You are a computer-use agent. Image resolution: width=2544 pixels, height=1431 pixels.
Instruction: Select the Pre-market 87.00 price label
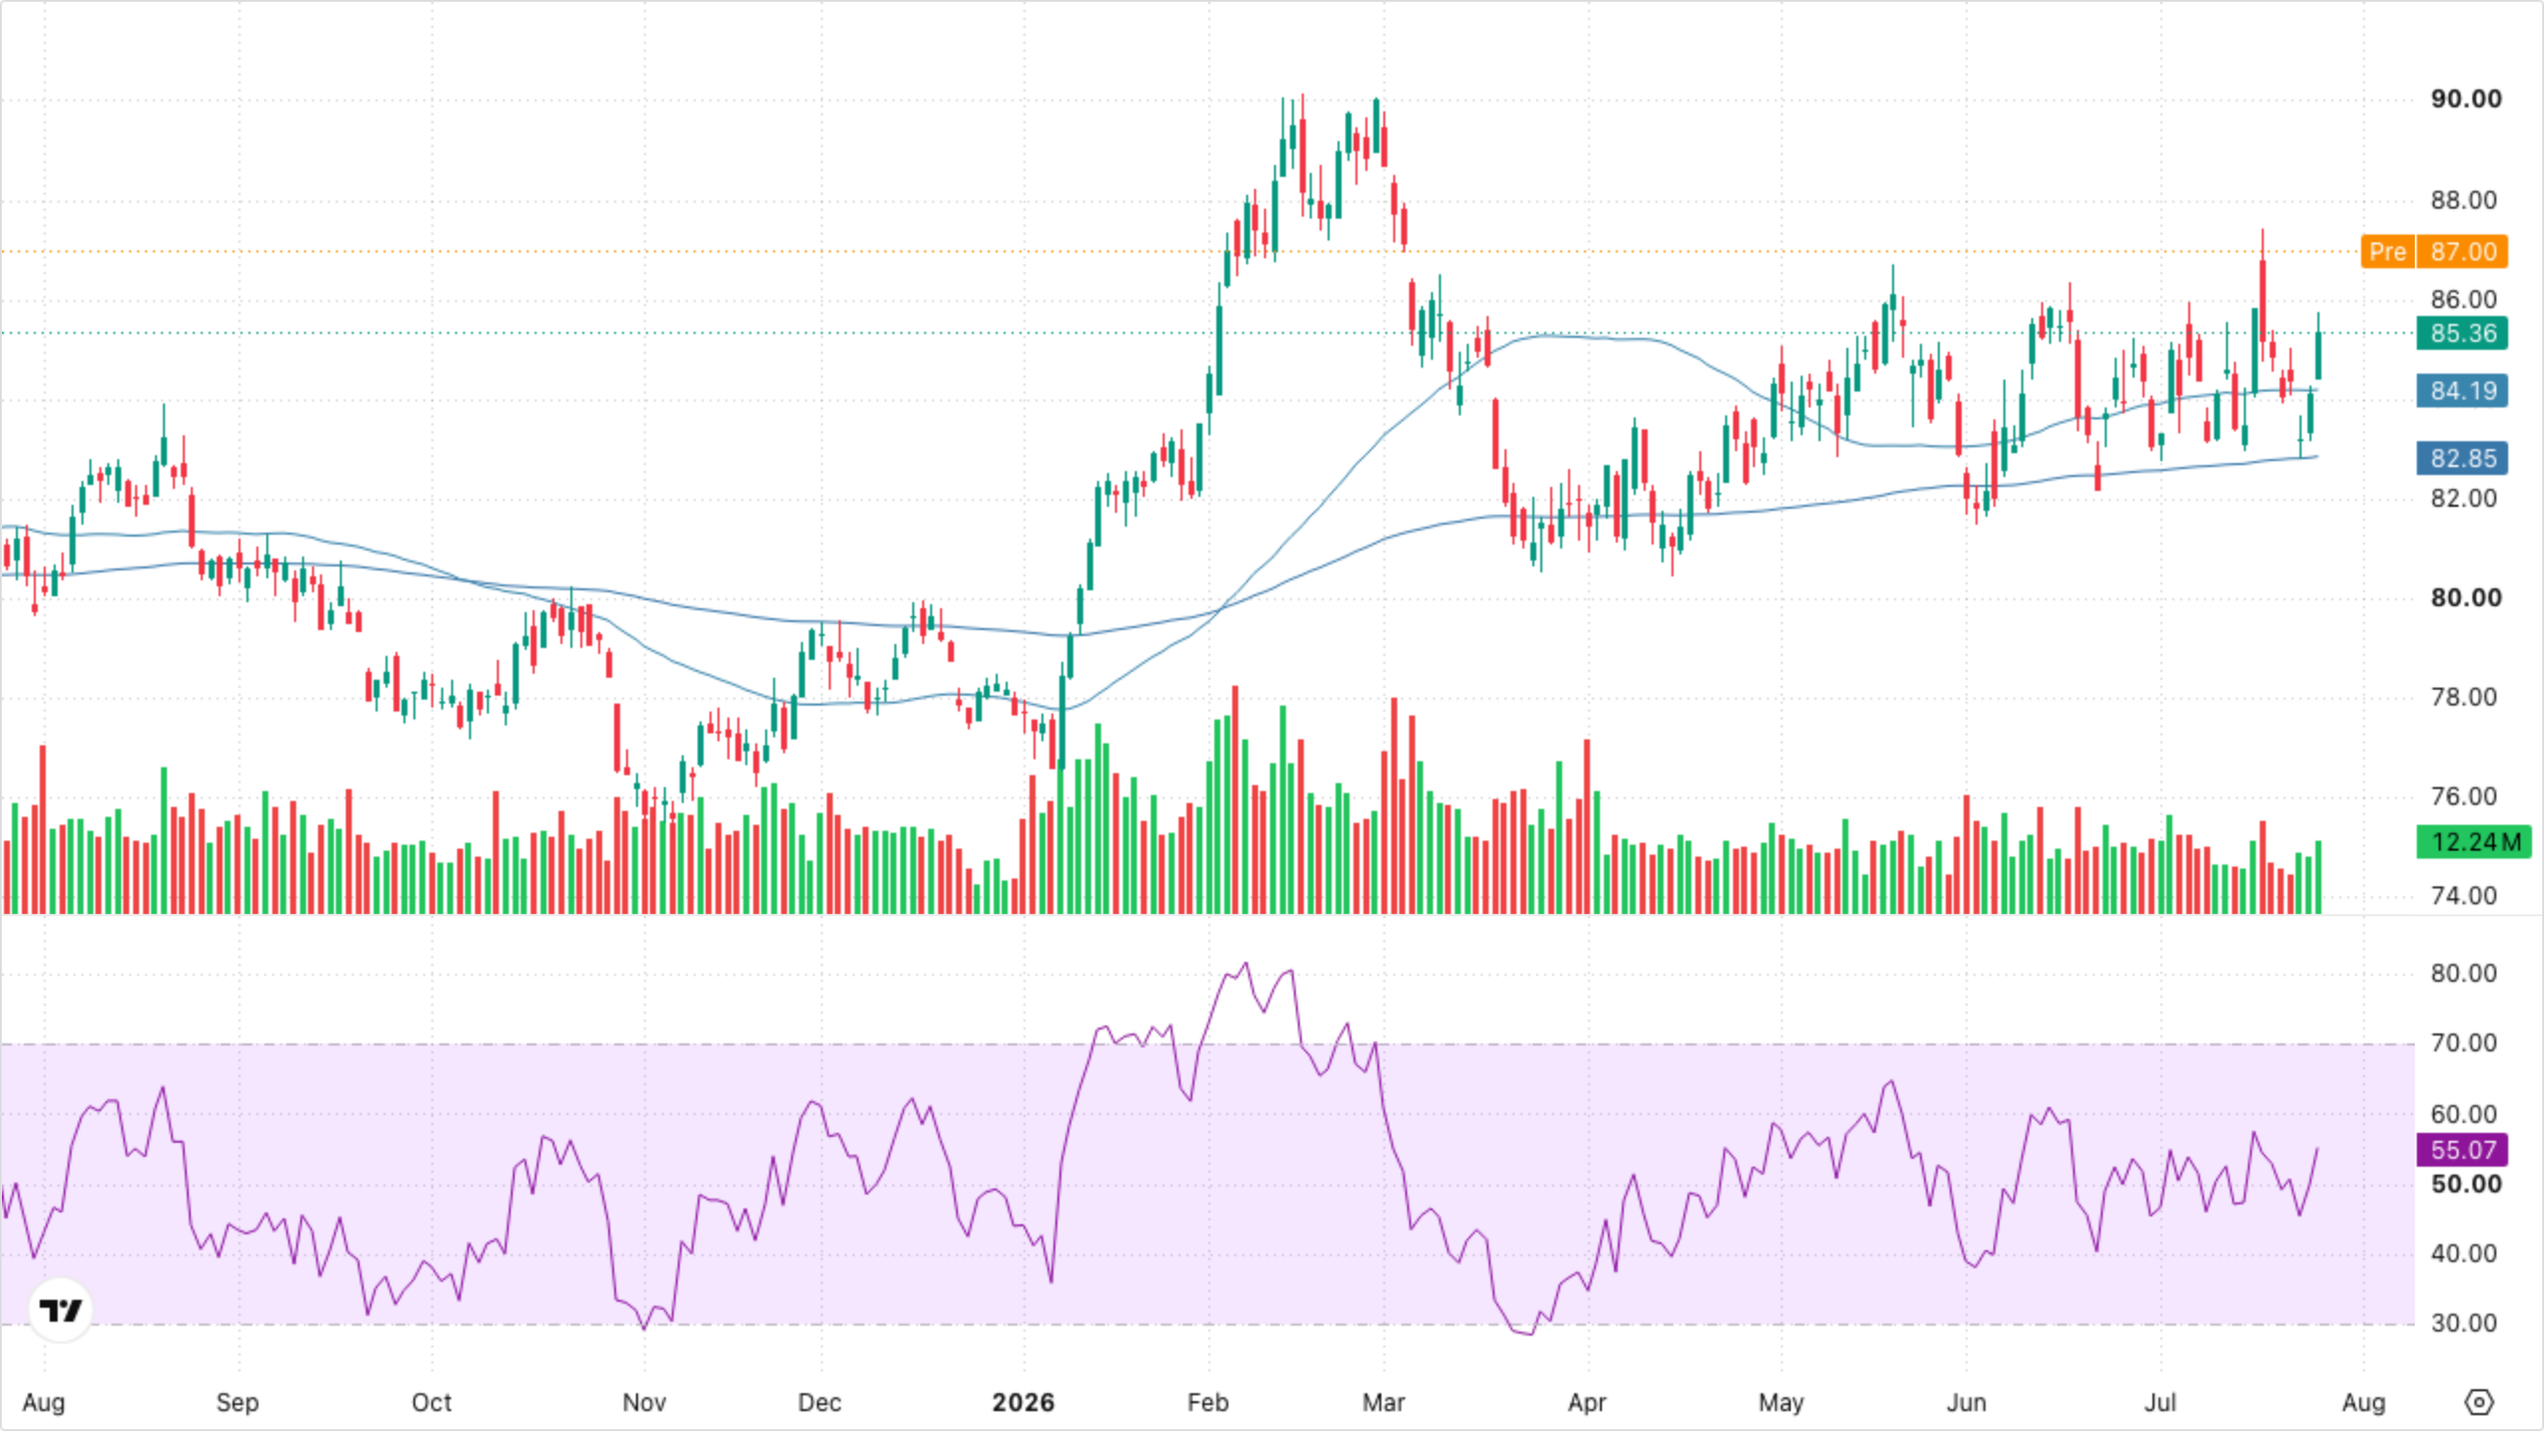coord(2435,251)
